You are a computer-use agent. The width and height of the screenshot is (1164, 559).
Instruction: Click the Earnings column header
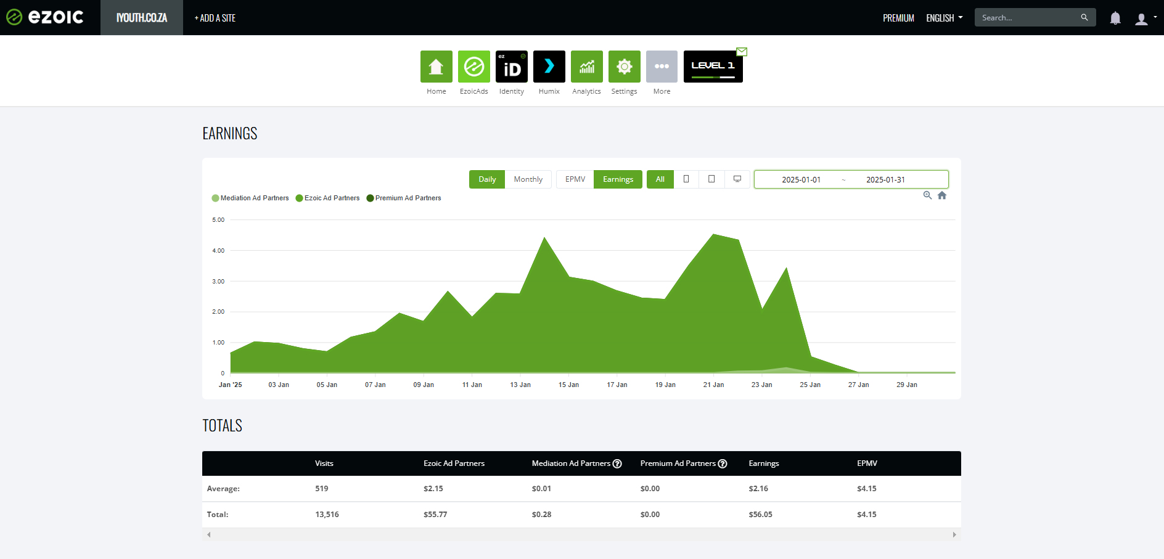pyautogui.click(x=764, y=463)
